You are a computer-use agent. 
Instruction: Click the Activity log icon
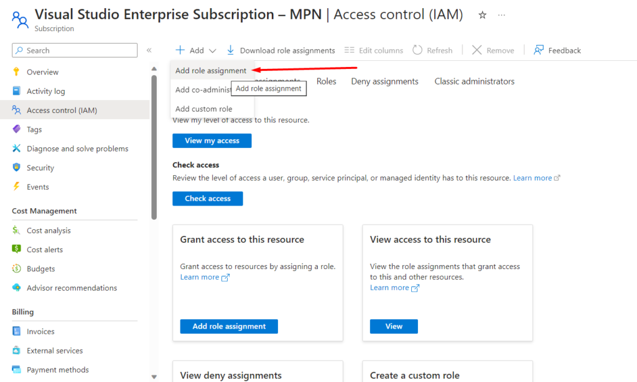16,91
